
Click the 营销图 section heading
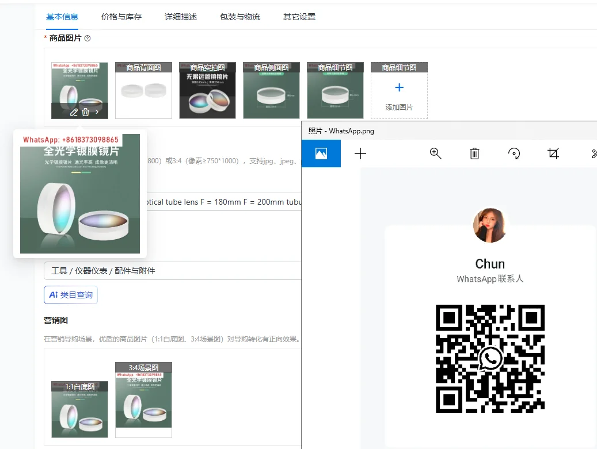[56, 320]
